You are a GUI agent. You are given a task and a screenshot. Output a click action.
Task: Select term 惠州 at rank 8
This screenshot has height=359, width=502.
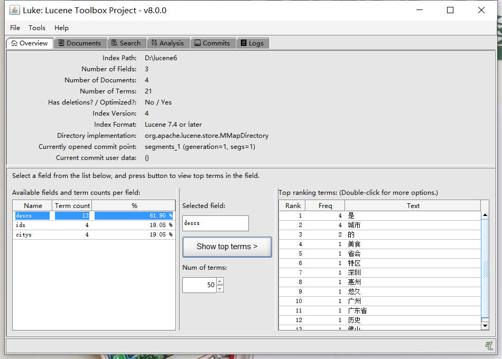(x=380, y=282)
